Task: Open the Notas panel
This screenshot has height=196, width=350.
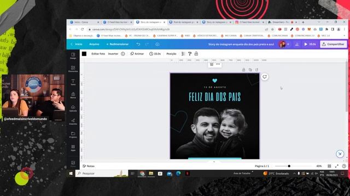Action: click(89, 166)
